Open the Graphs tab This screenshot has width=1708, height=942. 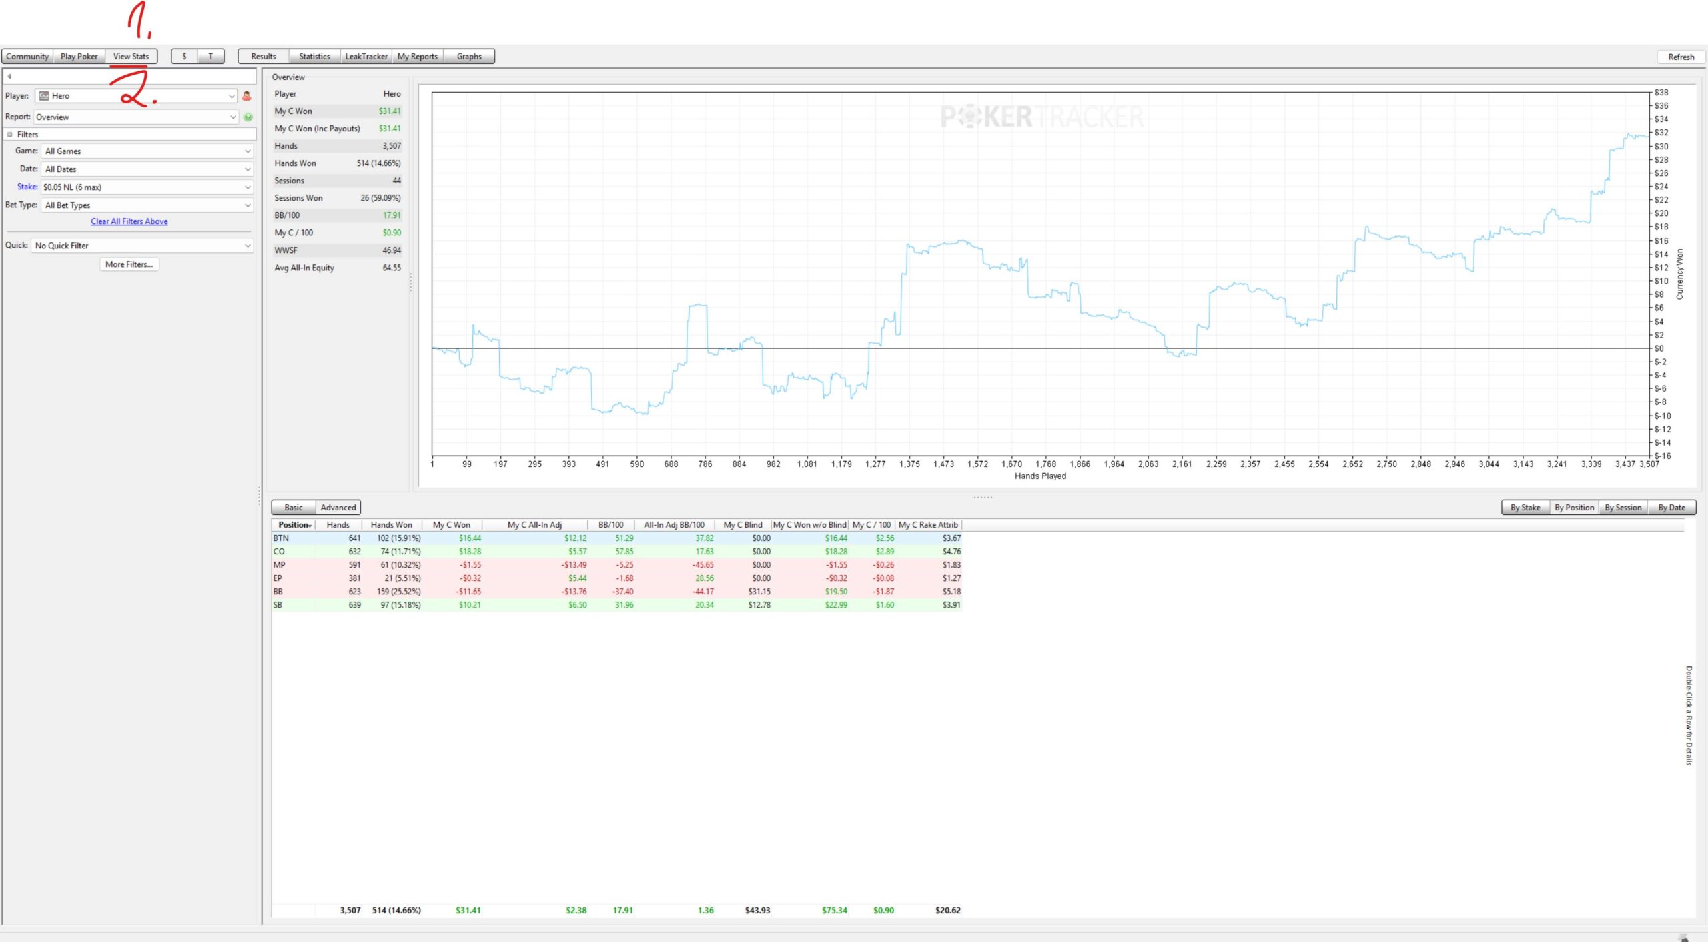[469, 57]
